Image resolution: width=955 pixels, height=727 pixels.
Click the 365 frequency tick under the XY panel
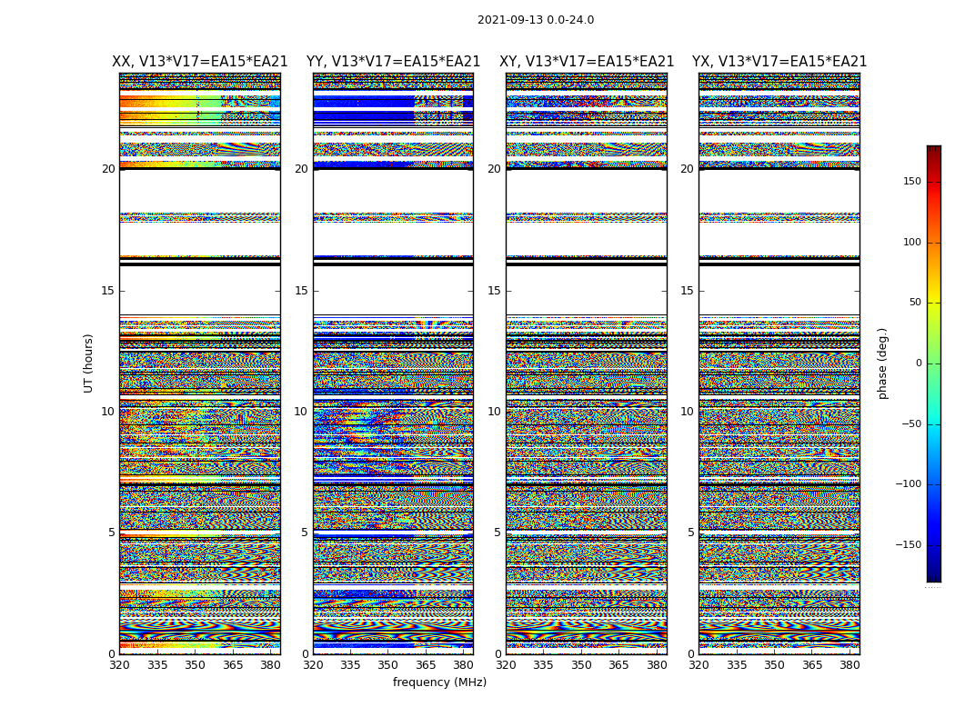pos(618,665)
